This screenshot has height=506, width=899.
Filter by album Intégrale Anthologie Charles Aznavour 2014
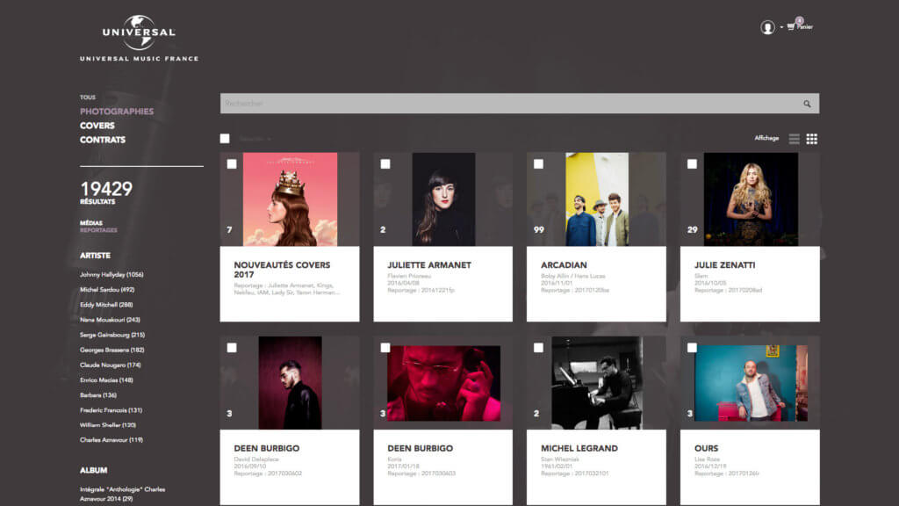click(x=123, y=494)
